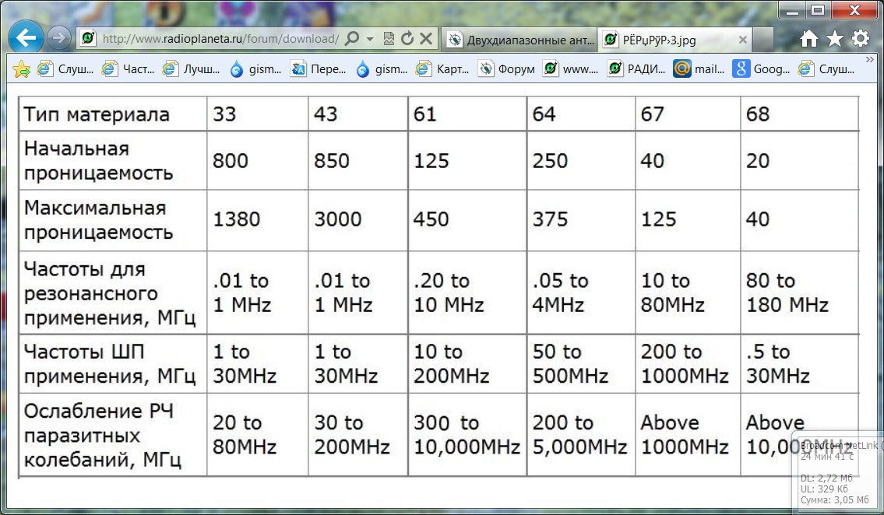
Task: Open the РАДИ... bookmark
Action: coord(636,69)
